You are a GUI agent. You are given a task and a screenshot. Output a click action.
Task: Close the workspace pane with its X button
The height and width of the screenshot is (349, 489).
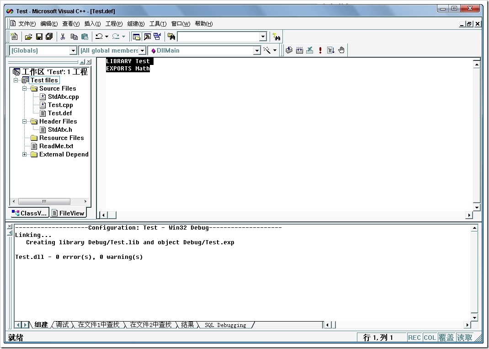point(89,62)
